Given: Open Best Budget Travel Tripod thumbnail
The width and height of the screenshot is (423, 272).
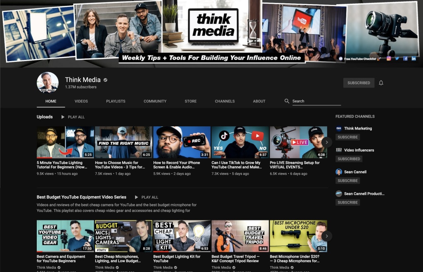Looking at the screenshot, I should pyautogui.click(x=240, y=236).
